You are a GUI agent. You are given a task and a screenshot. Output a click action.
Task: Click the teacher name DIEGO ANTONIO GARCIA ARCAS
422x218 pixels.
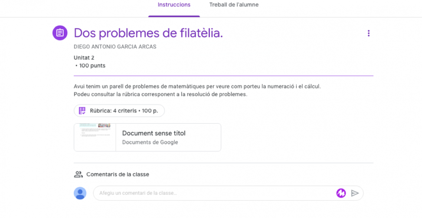click(x=115, y=47)
